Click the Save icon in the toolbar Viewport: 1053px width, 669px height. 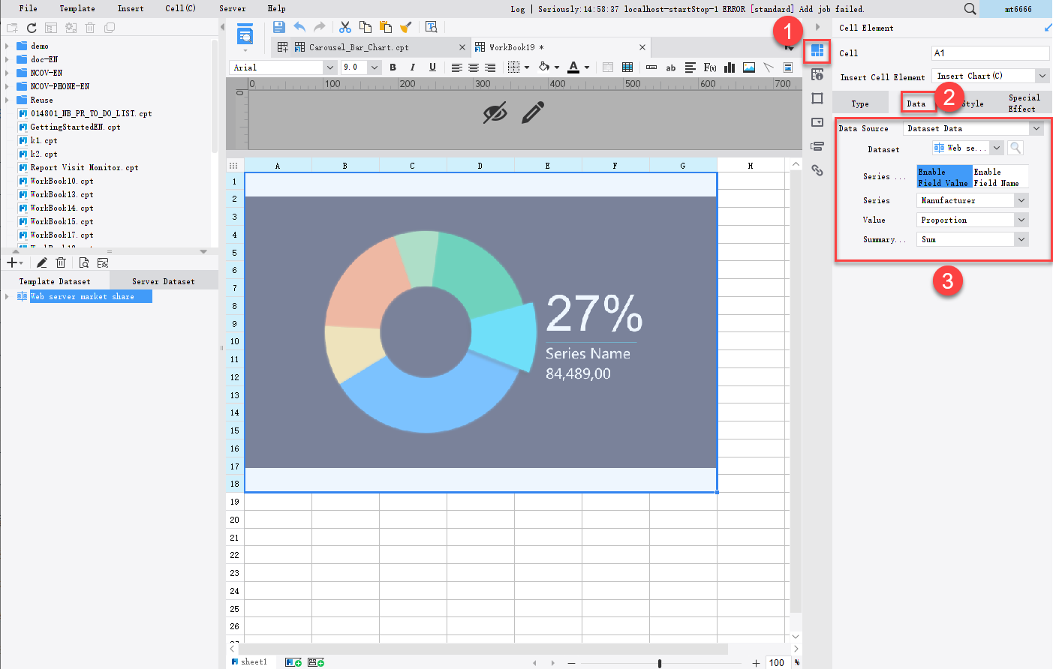tap(278, 27)
